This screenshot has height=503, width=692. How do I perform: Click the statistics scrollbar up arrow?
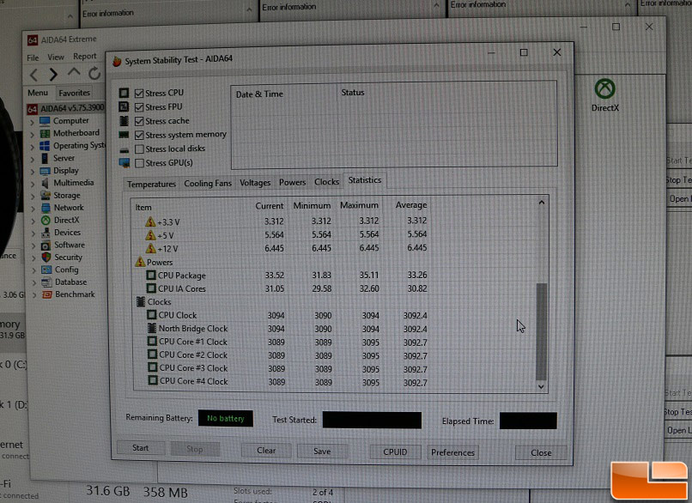pos(542,203)
